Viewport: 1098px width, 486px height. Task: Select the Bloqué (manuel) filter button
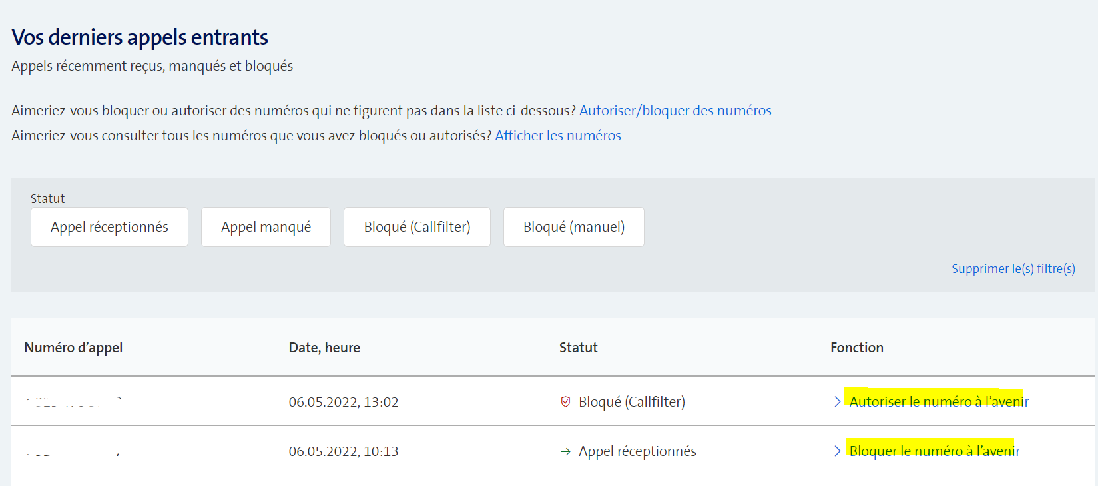pos(573,227)
